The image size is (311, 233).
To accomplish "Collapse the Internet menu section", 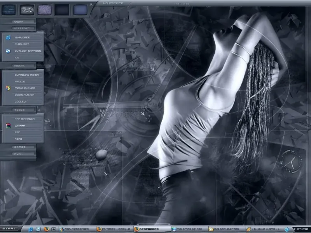I will tap(22, 28).
